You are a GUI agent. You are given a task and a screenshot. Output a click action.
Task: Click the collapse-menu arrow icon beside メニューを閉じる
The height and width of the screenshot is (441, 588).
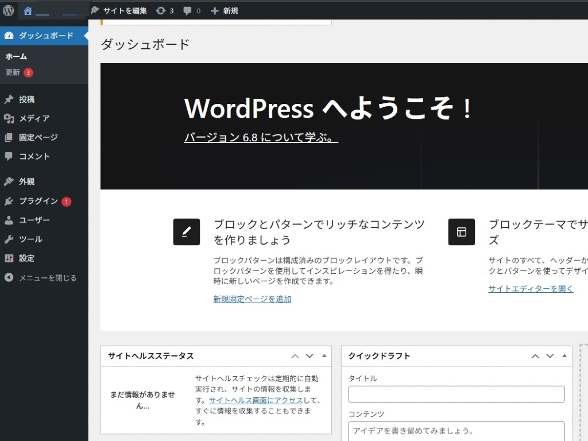click(x=9, y=277)
